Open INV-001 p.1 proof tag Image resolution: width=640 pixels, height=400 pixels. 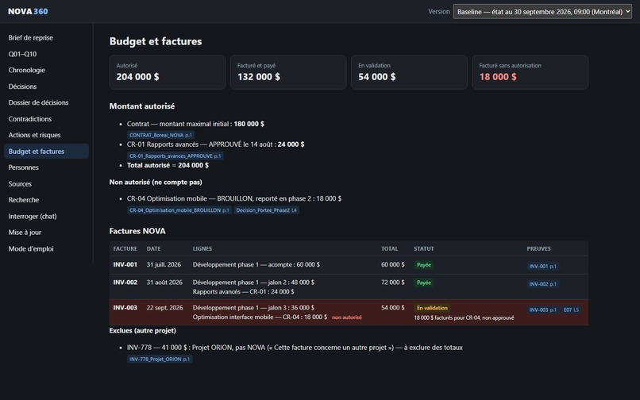pyautogui.click(x=543, y=266)
